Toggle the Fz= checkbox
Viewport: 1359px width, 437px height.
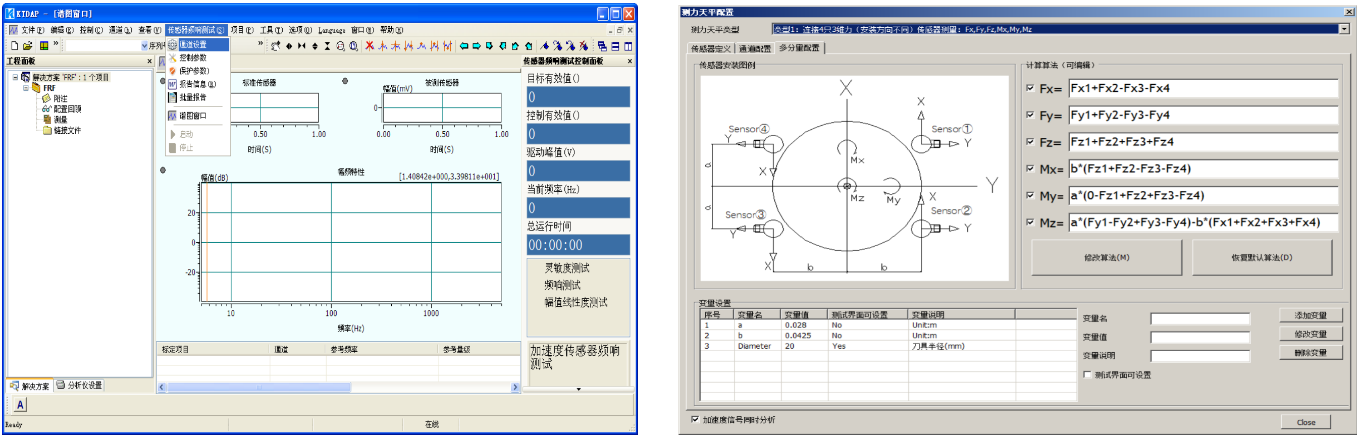tap(1030, 142)
